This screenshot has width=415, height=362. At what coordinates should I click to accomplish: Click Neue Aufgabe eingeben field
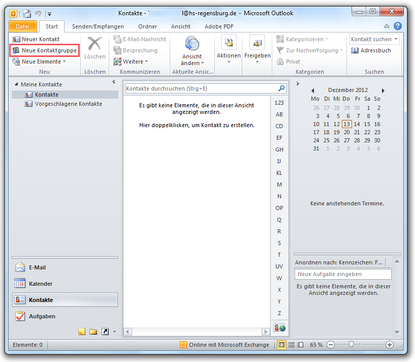click(343, 274)
